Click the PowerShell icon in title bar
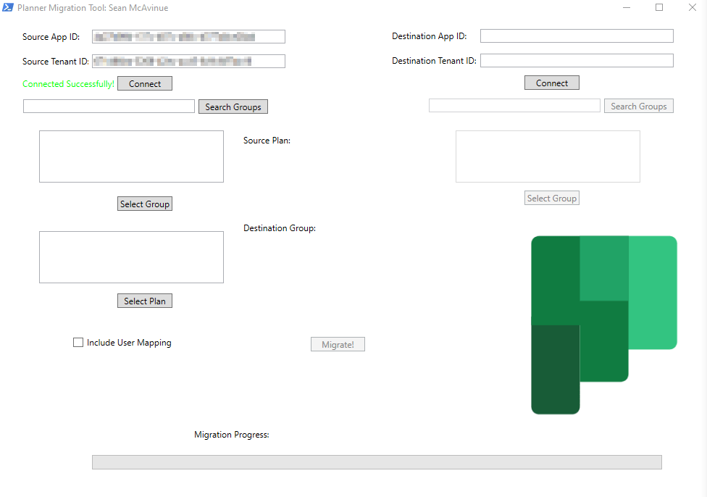707x497 pixels. 8,7
